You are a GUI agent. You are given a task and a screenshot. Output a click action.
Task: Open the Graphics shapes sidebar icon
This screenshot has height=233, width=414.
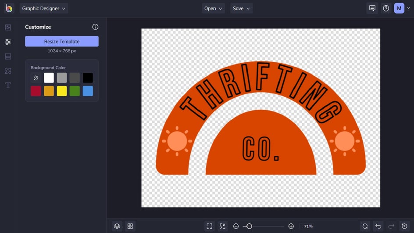point(8,71)
